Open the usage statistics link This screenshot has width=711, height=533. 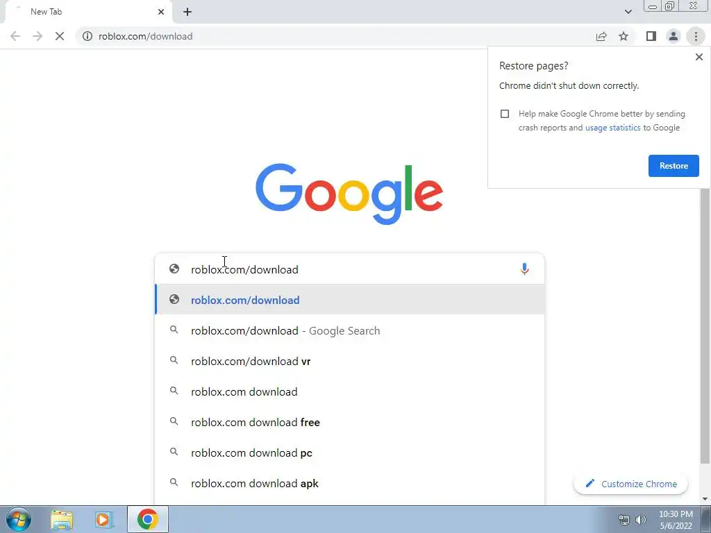[x=612, y=128]
